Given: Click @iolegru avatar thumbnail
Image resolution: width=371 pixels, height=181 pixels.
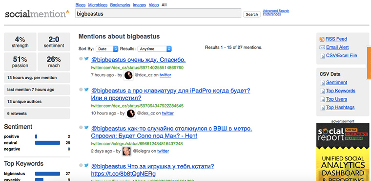Looking at the screenshot, I should [126, 151].
